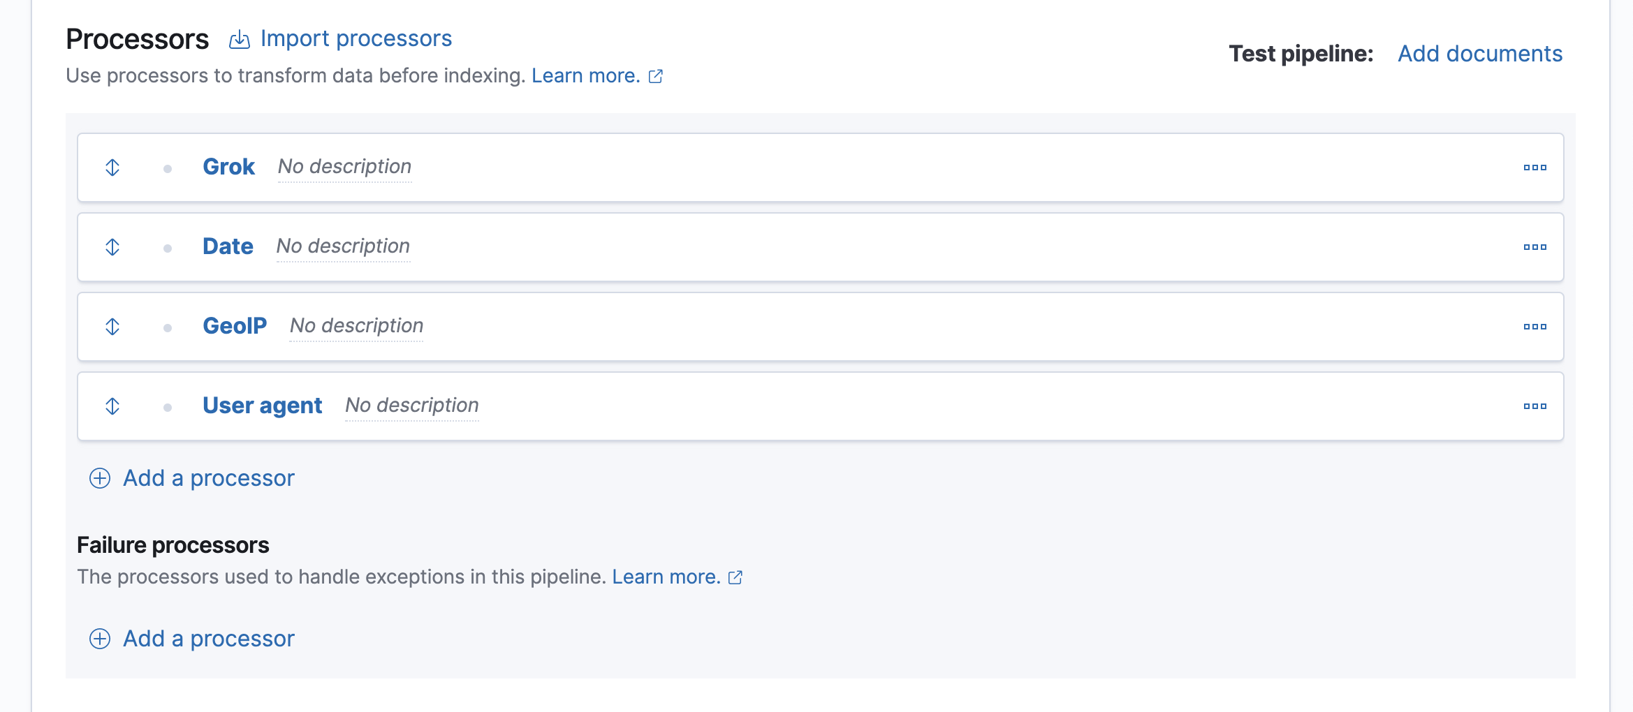Screen dimensions: 1633x712
Task: Open the Grok processor more actions menu
Action: tap(1535, 168)
